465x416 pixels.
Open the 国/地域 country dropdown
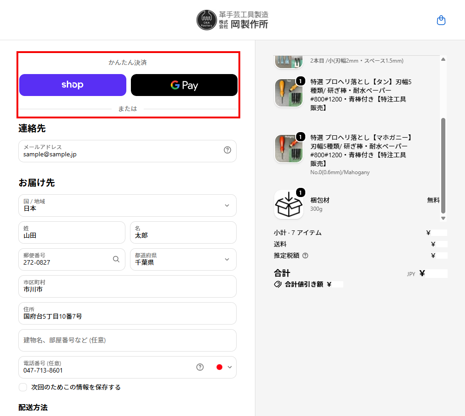pos(127,205)
